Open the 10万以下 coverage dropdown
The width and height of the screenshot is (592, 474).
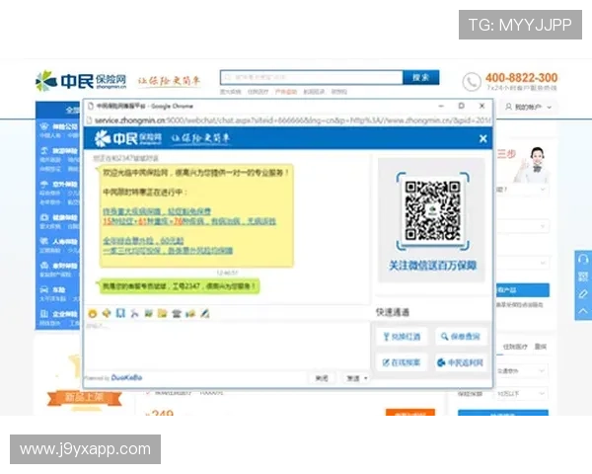(x=520, y=393)
